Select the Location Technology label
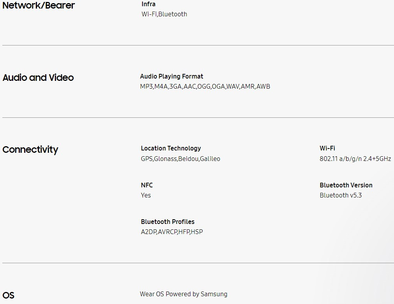The image size is (394, 304). click(x=171, y=149)
